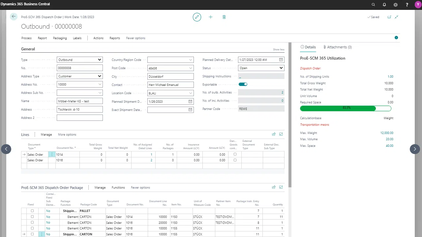Open Max. Weight value 12,000.00

tap(387, 133)
